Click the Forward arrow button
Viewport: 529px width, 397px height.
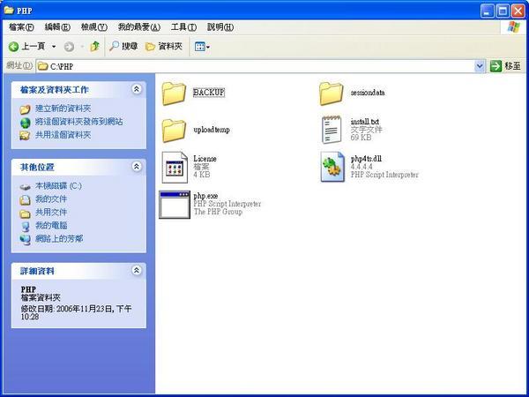[69, 47]
